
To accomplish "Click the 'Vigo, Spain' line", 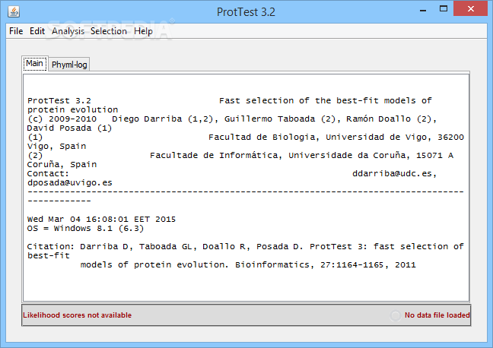I will [x=56, y=147].
